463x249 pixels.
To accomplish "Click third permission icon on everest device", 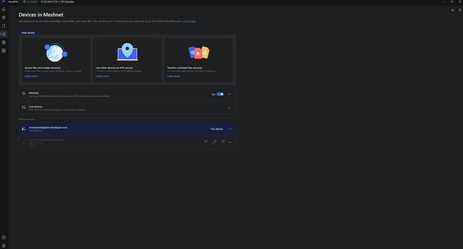I will pyautogui.click(x=223, y=142).
